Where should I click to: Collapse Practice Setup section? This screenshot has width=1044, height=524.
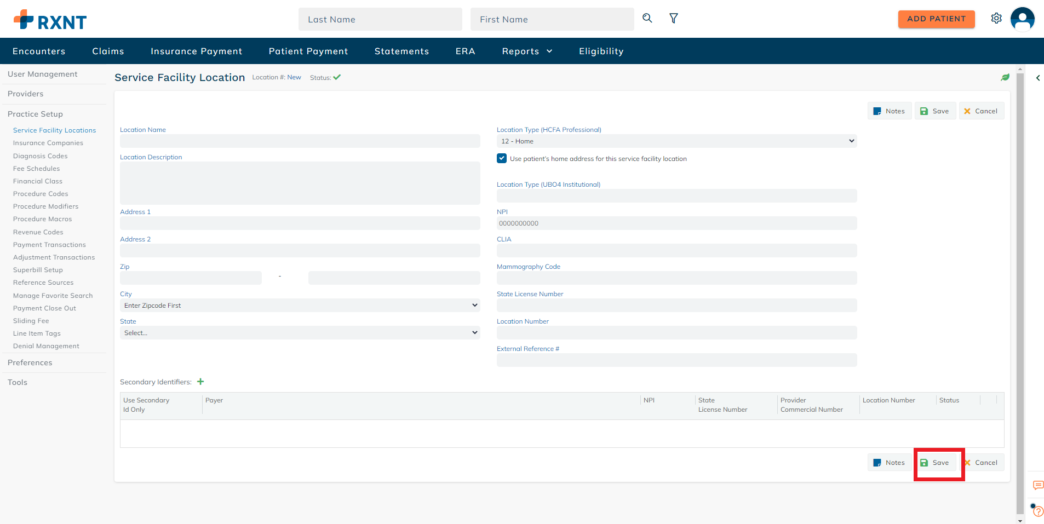click(35, 114)
